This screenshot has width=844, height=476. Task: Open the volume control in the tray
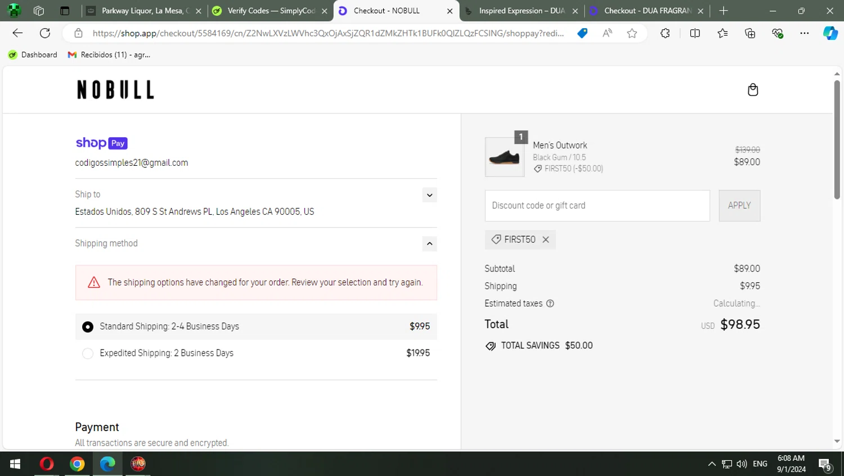[742, 464]
